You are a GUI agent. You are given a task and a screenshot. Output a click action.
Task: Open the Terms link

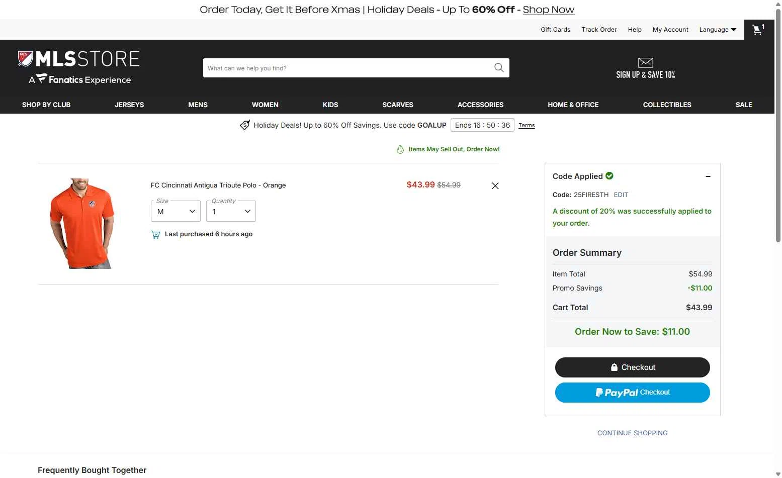point(527,125)
